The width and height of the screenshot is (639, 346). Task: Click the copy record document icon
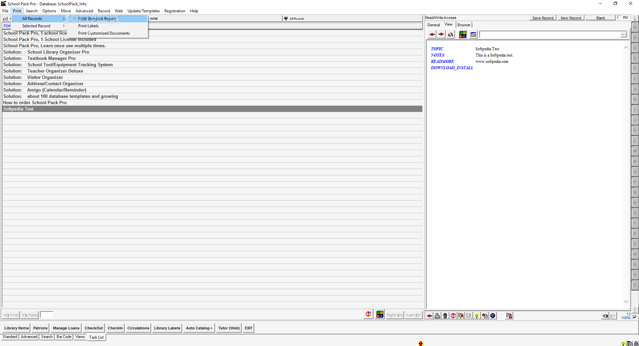coord(461,316)
